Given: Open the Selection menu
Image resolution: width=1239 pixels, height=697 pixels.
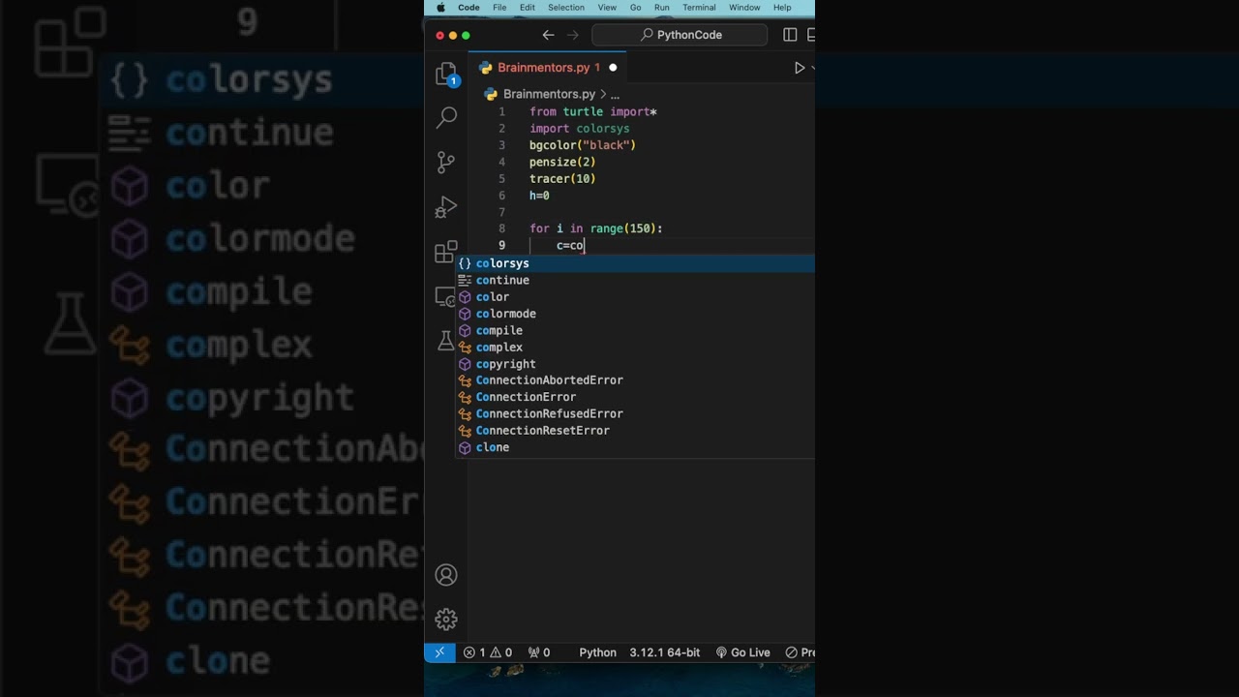Looking at the screenshot, I should (x=566, y=8).
